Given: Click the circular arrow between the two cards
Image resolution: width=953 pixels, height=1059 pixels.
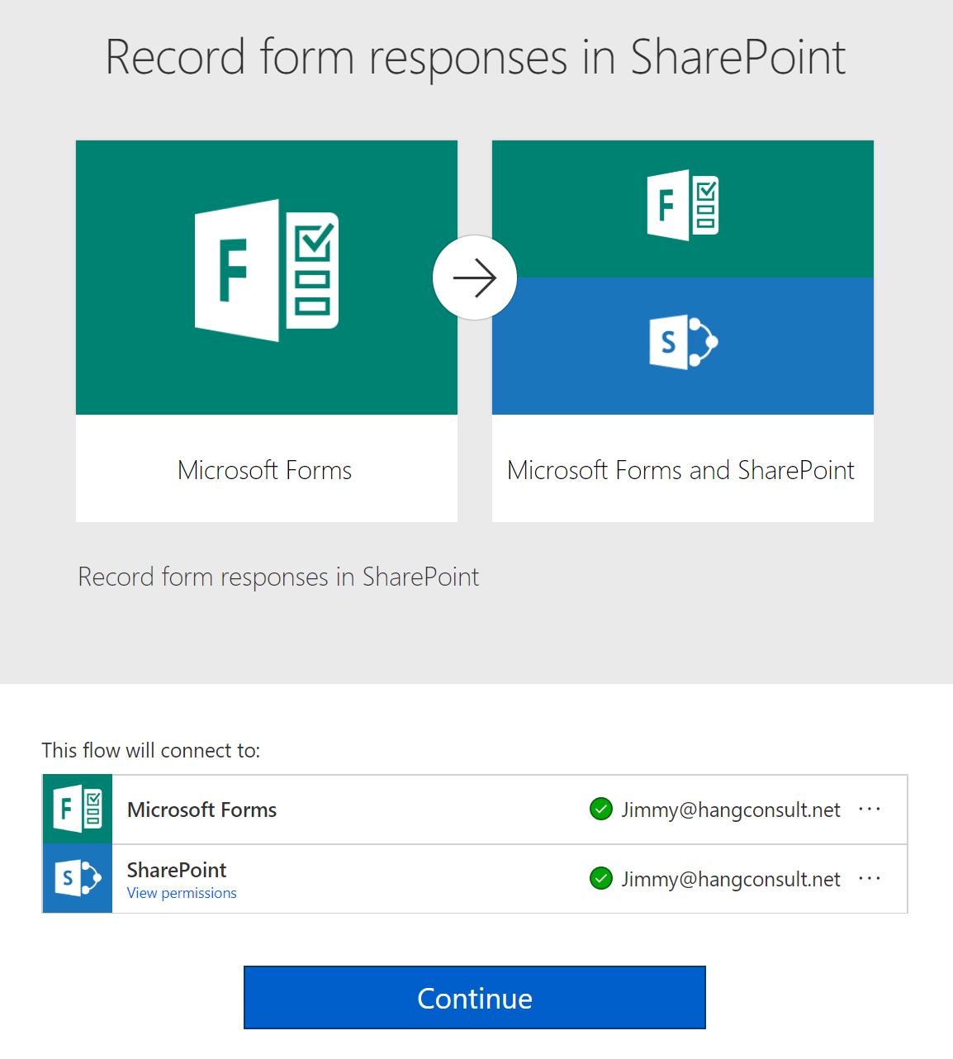Looking at the screenshot, I should point(475,278).
